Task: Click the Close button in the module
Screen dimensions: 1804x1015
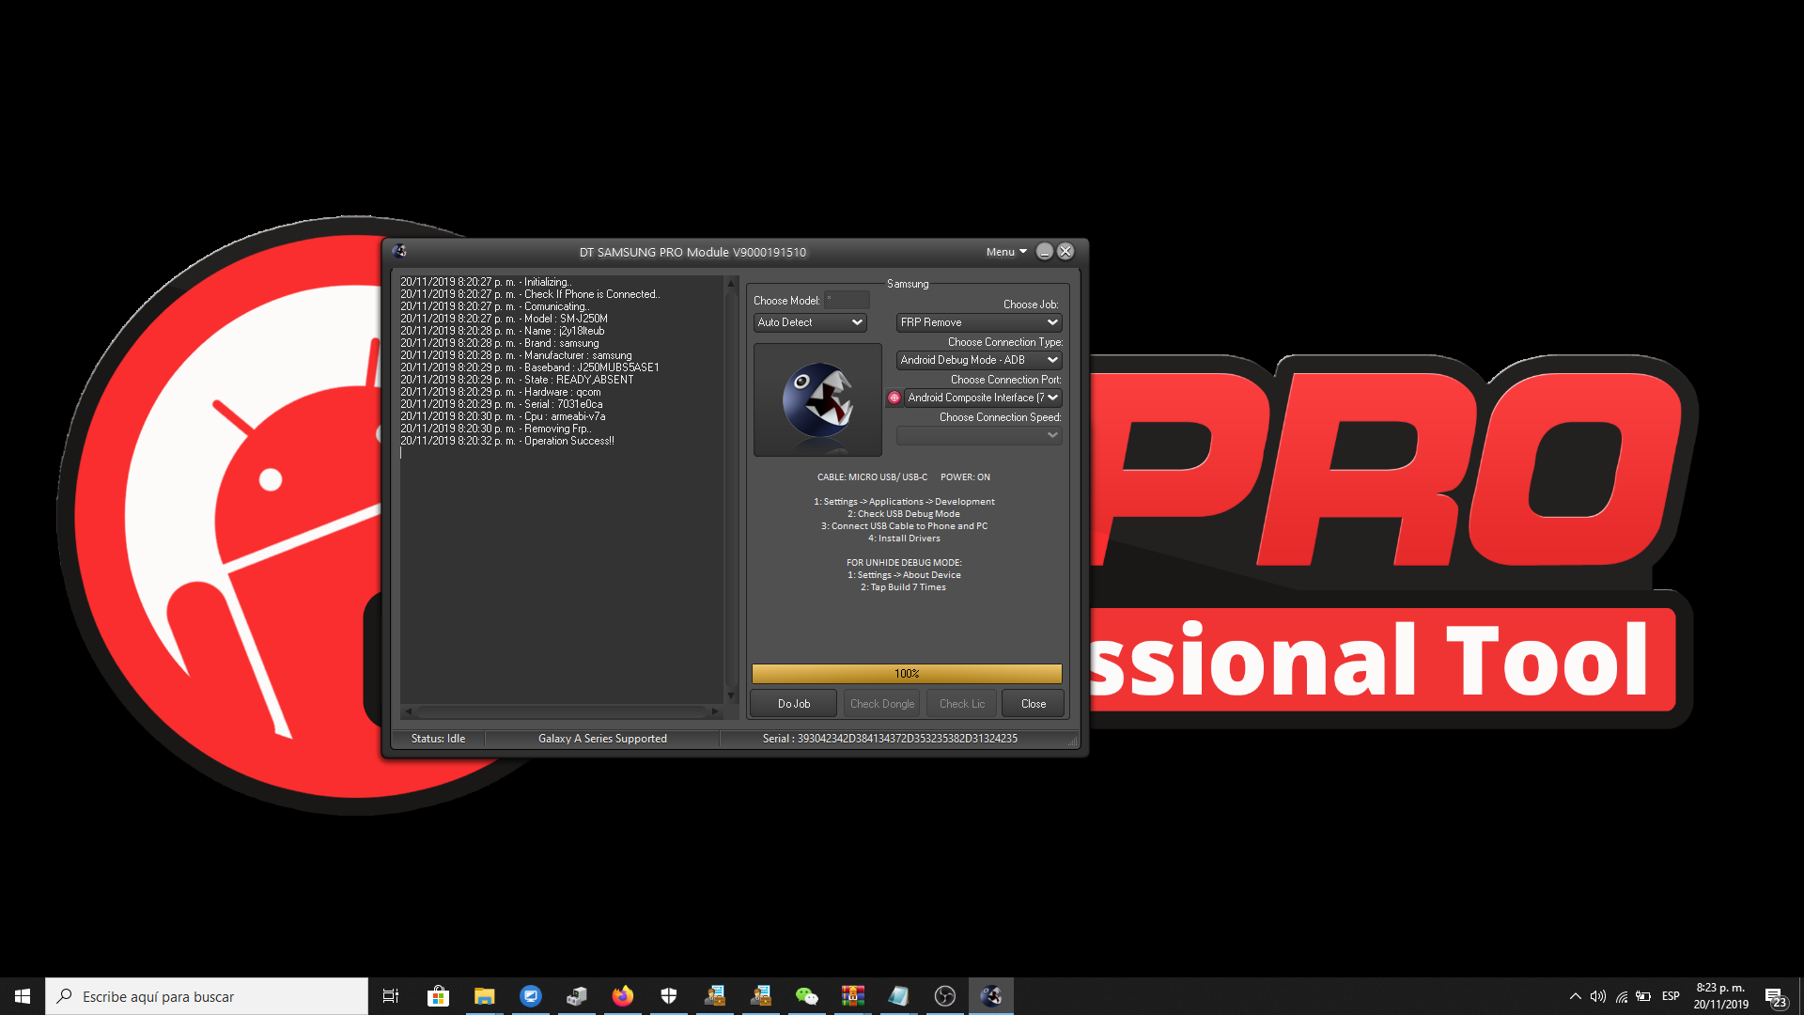Action: click(1034, 704)
